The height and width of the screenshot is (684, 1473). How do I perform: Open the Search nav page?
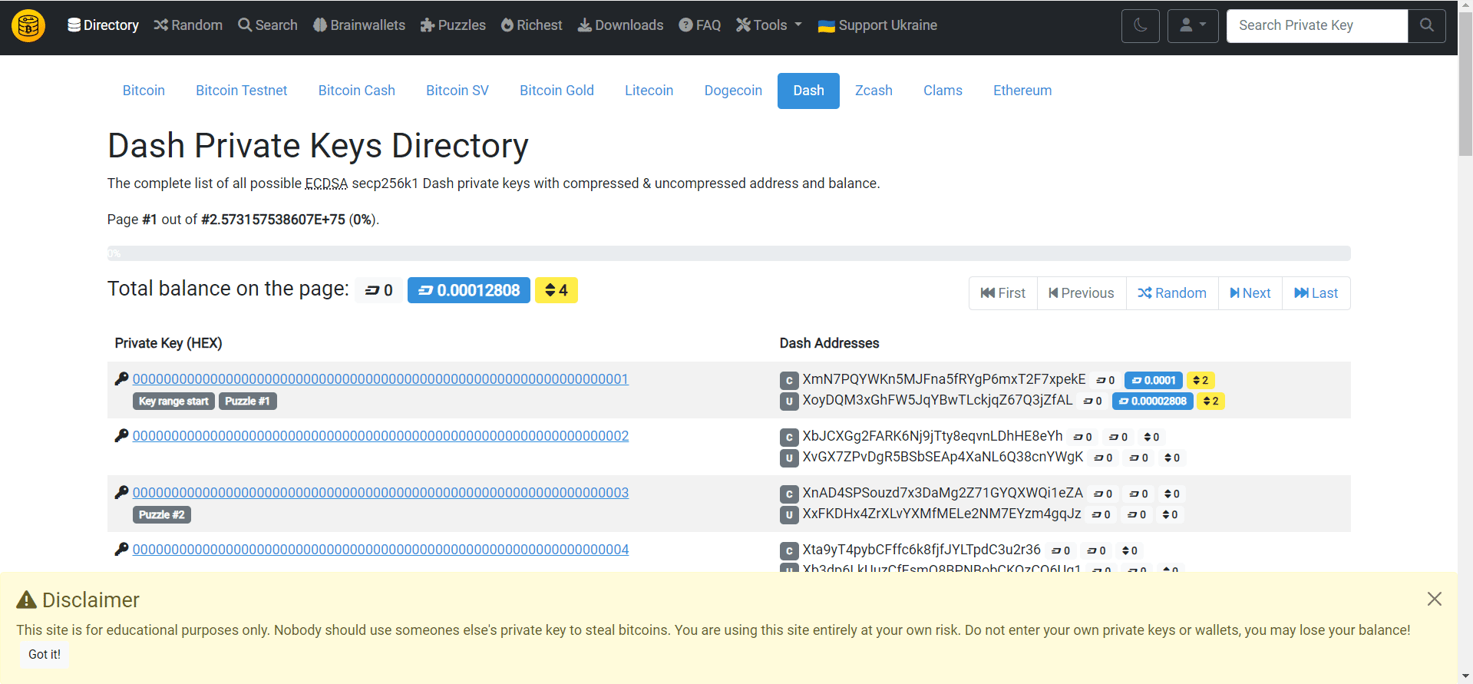267,25
